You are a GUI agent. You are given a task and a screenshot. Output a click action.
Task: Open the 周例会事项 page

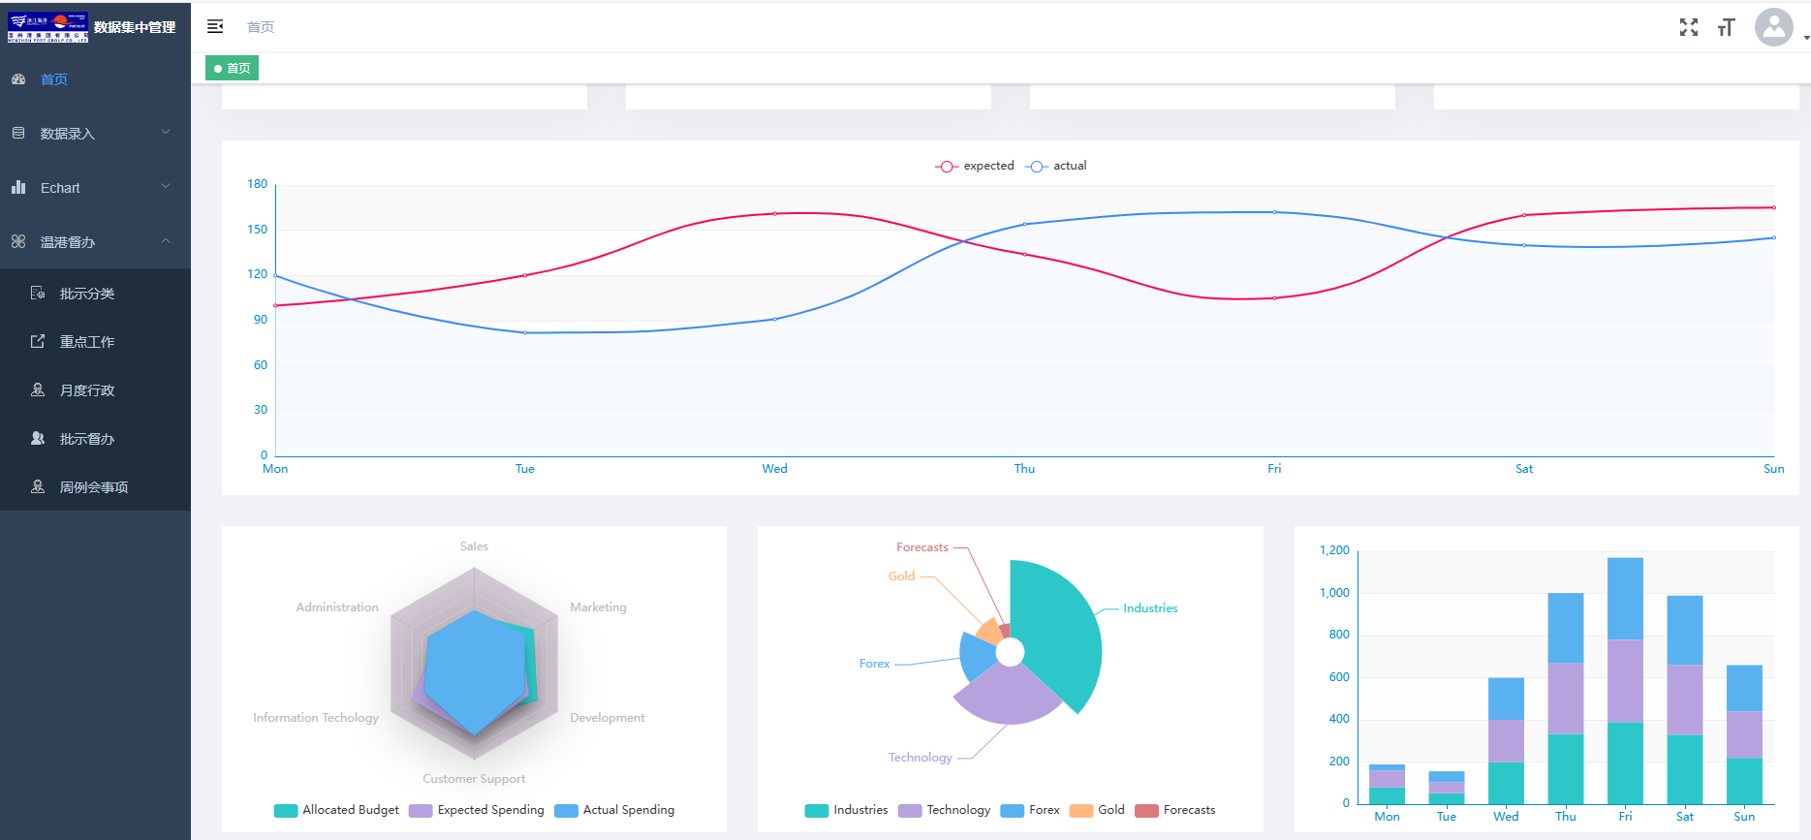point(94,486)
